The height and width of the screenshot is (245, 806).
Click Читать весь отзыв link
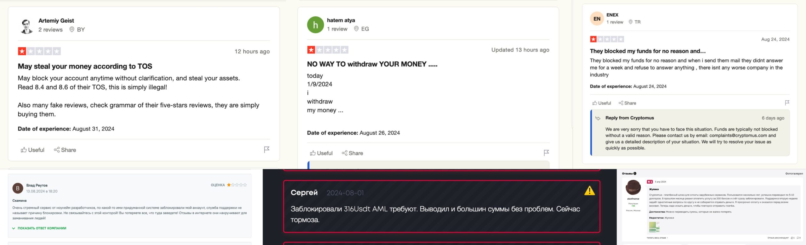(x=657, y=238)
